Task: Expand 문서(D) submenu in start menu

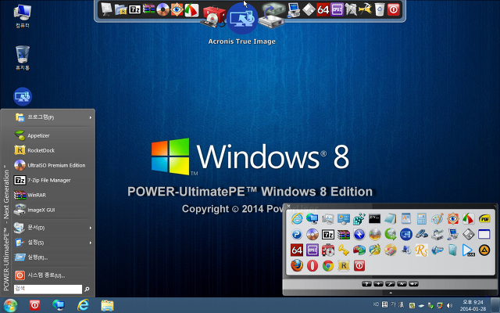Action: (54, 228)
